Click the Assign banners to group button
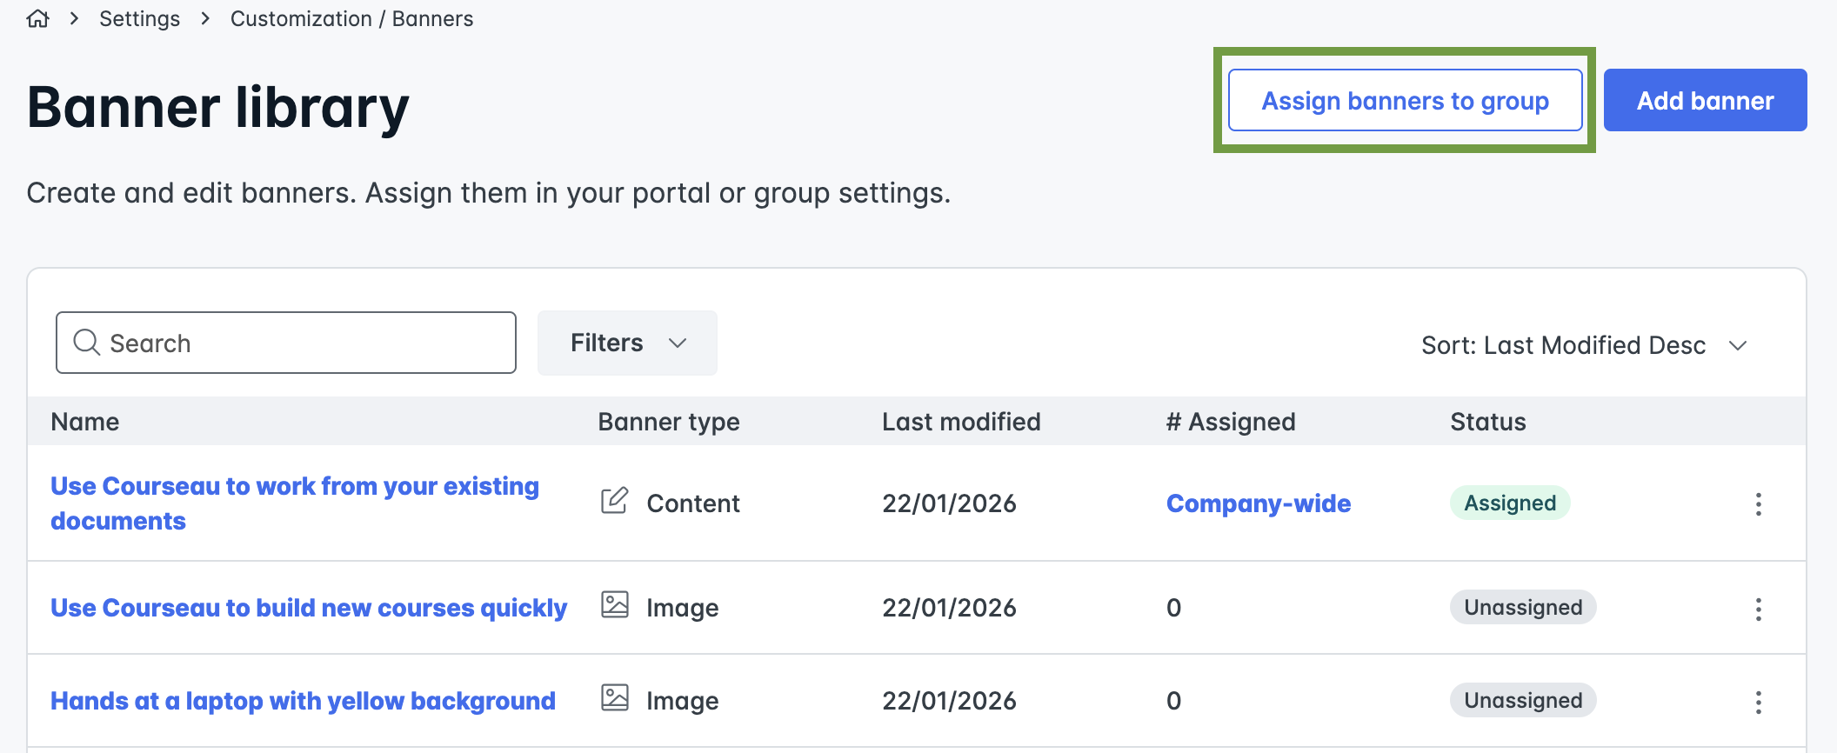This screenshot has width=1837, height=753. (1405, 100)
